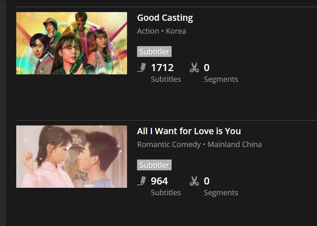This screenshot has width=317, height=226.
Task: Click Segments label under Good Casting
Action: 221,79
